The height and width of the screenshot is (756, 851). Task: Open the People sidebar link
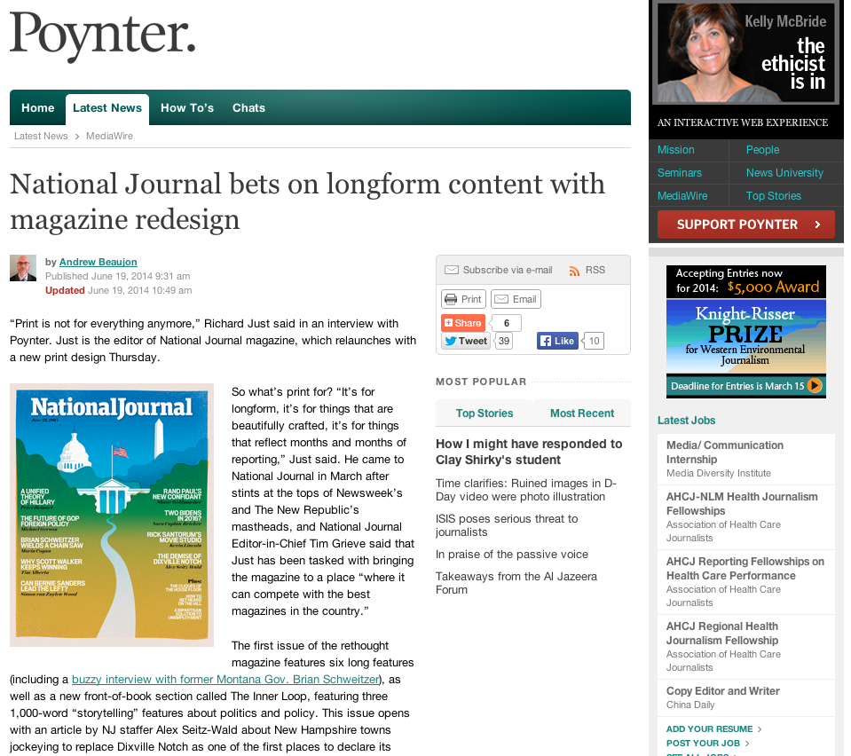click(762, 150)
